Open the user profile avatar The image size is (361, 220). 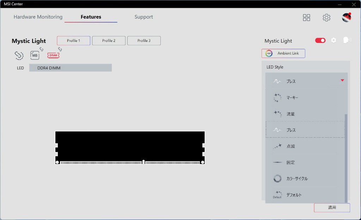pos(347,17)
